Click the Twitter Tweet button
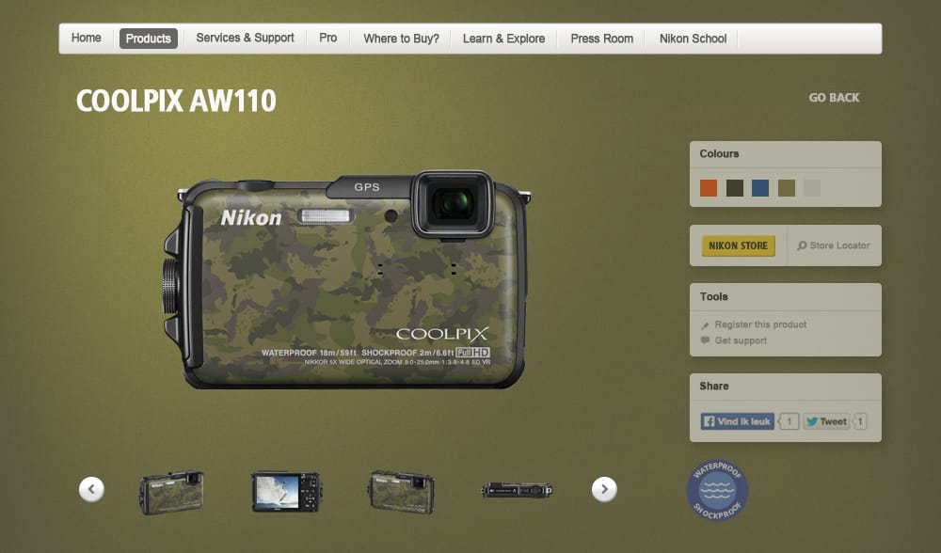Viewport: 941px width, 553px height. 826,421
